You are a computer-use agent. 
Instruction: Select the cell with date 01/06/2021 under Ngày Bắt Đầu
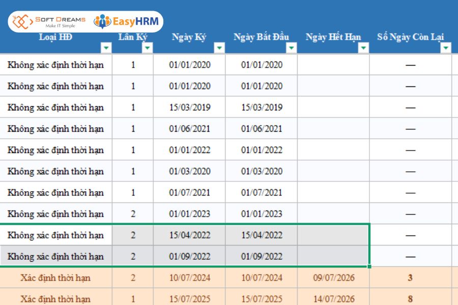click(262, 129)
